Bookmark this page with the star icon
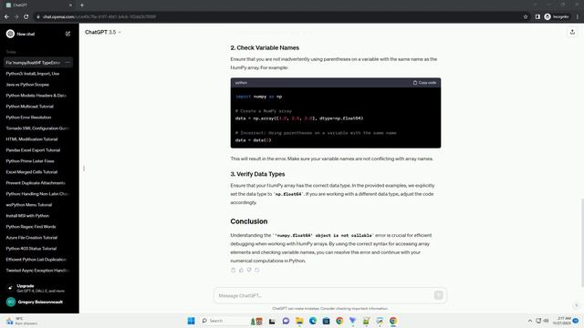The height and width of the screenshot is (328, 584). click(526, 16)
